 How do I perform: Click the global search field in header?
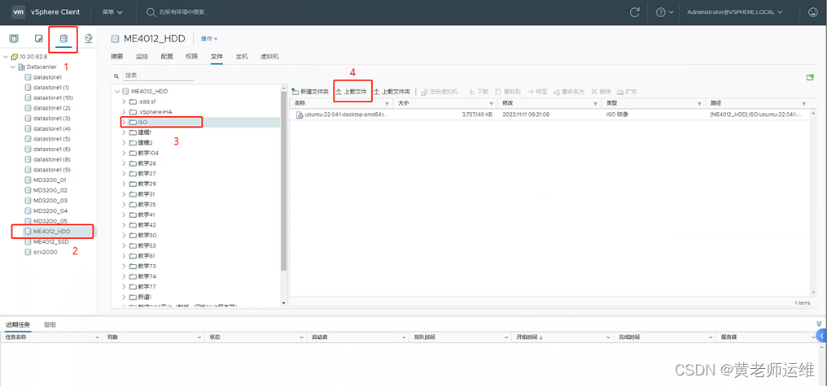[x=182, y=11]
